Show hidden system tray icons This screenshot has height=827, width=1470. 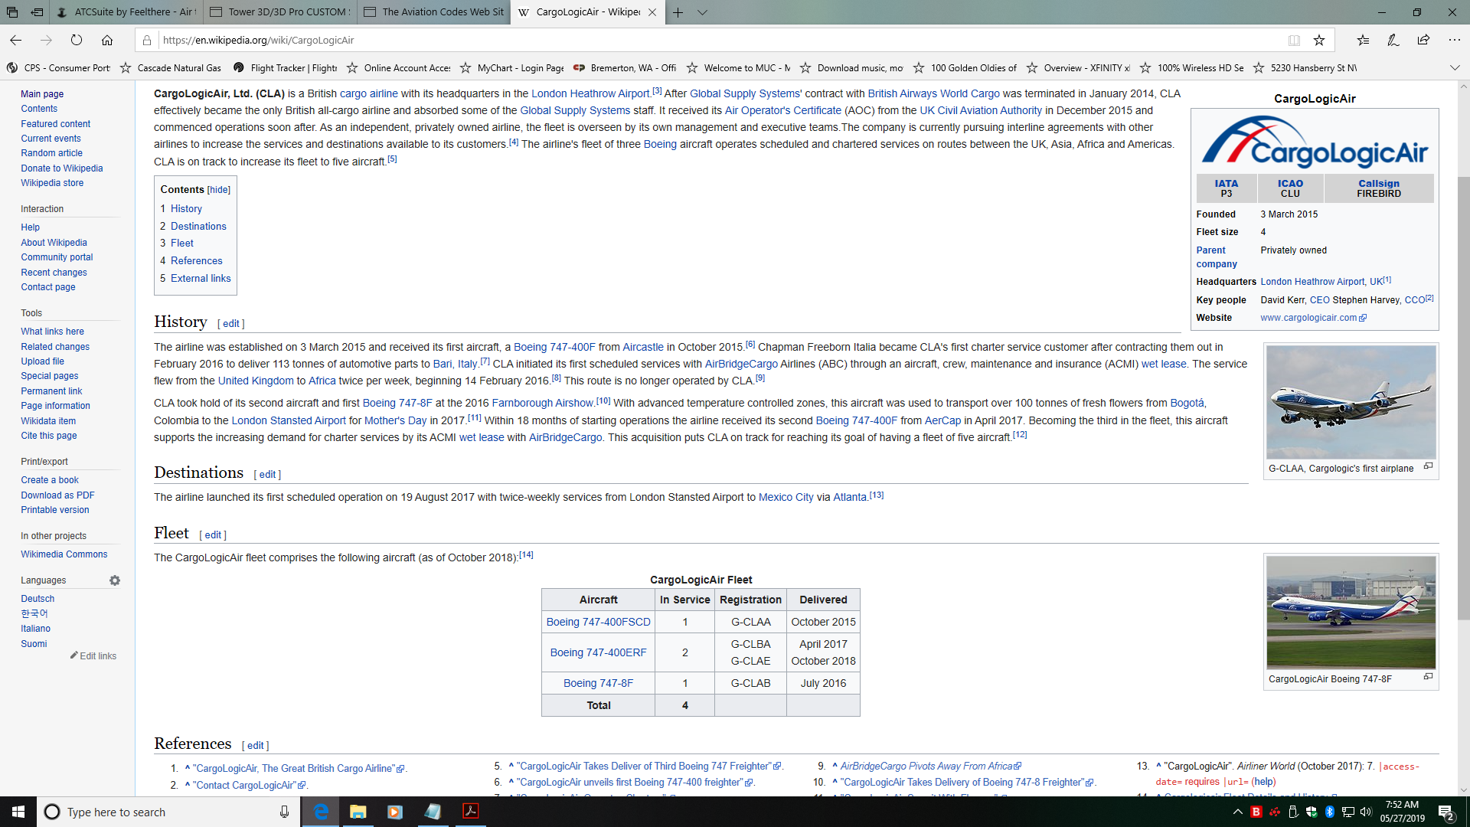[1237, 812]
